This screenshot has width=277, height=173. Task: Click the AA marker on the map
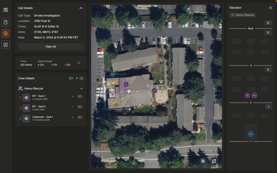coord(126,84)
